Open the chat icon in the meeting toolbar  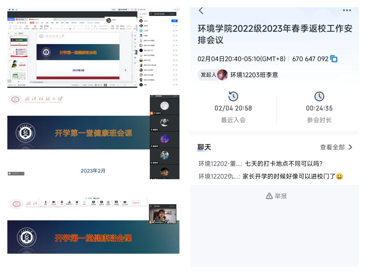(77, 202)
